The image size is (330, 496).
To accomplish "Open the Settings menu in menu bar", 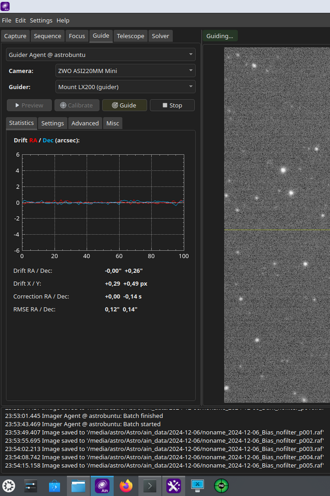I will (x=41, y=20).
